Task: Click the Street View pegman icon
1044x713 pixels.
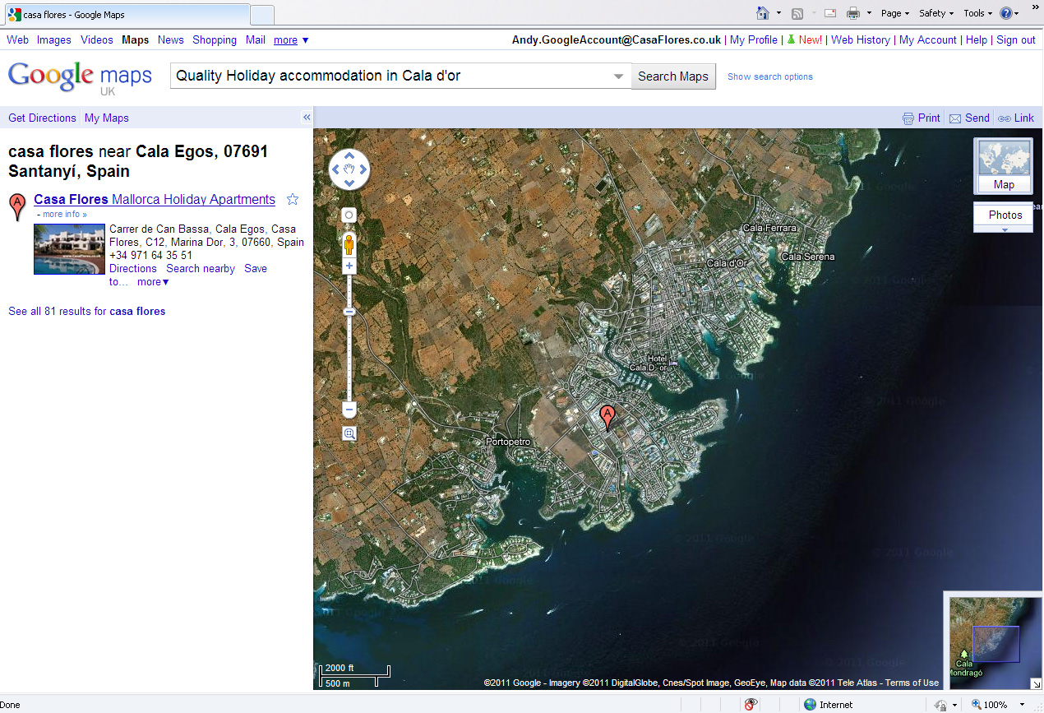Action: coord(349,244)
